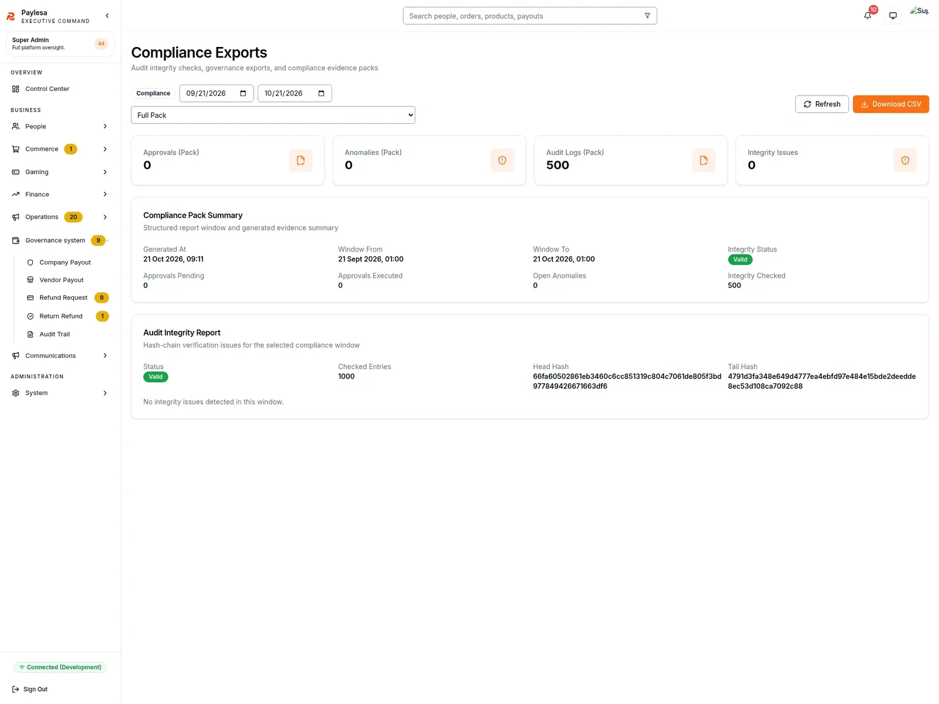This screenshot has height=704, width=939.
Task: Click the search filter funnel icon
Action: coord(647,16)
